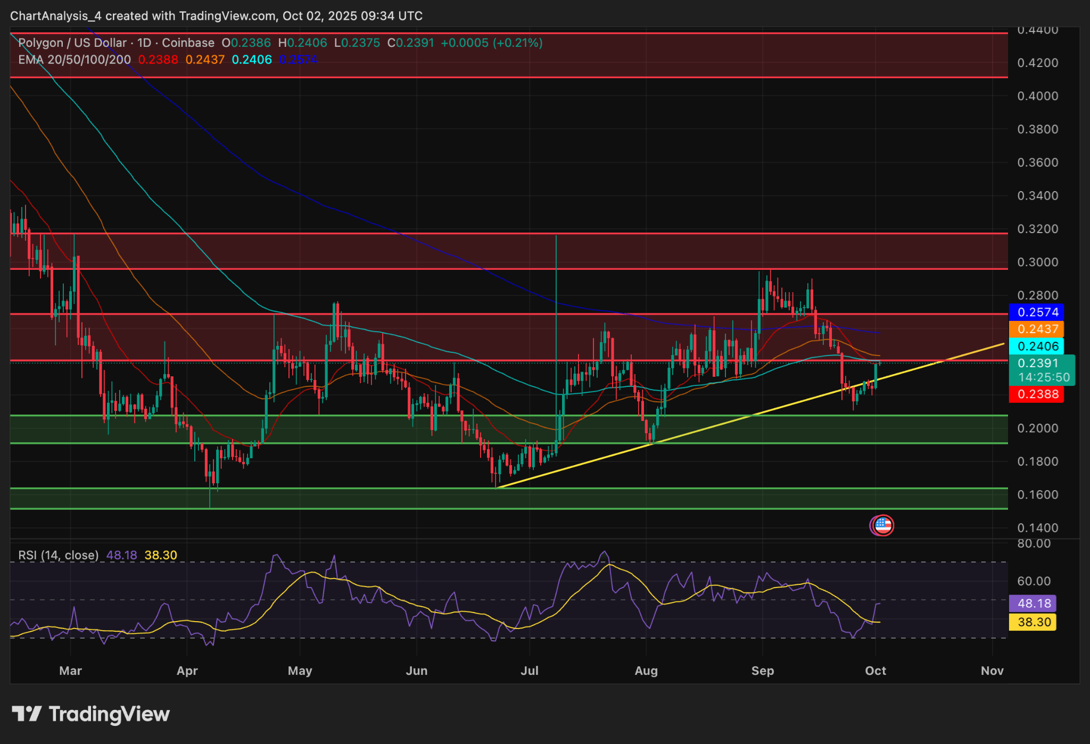Click the US flag economic event marker

point(882,525)
